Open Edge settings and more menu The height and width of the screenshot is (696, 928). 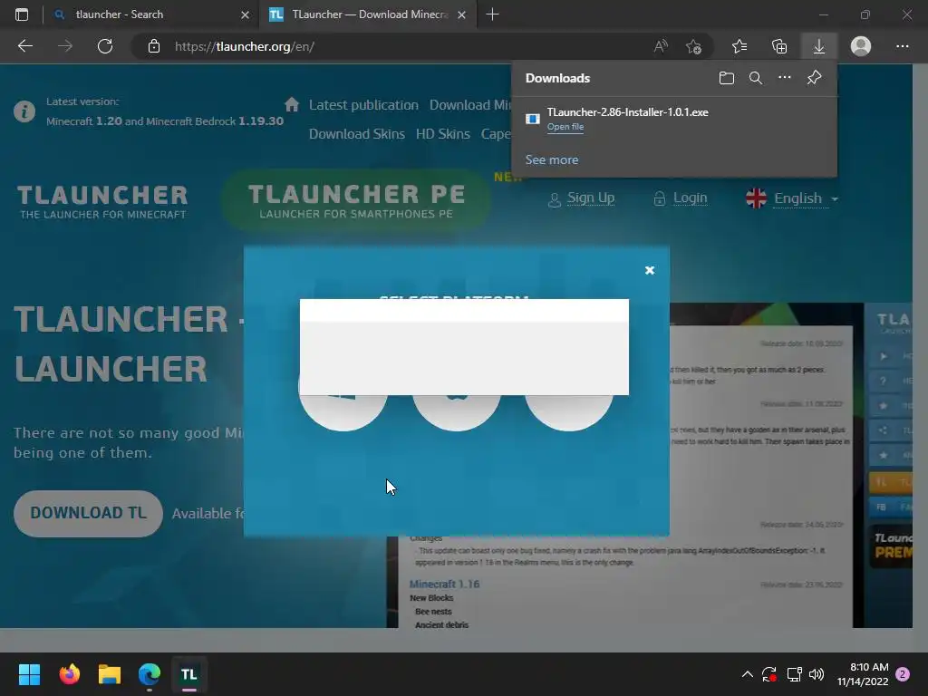(902, 46)
